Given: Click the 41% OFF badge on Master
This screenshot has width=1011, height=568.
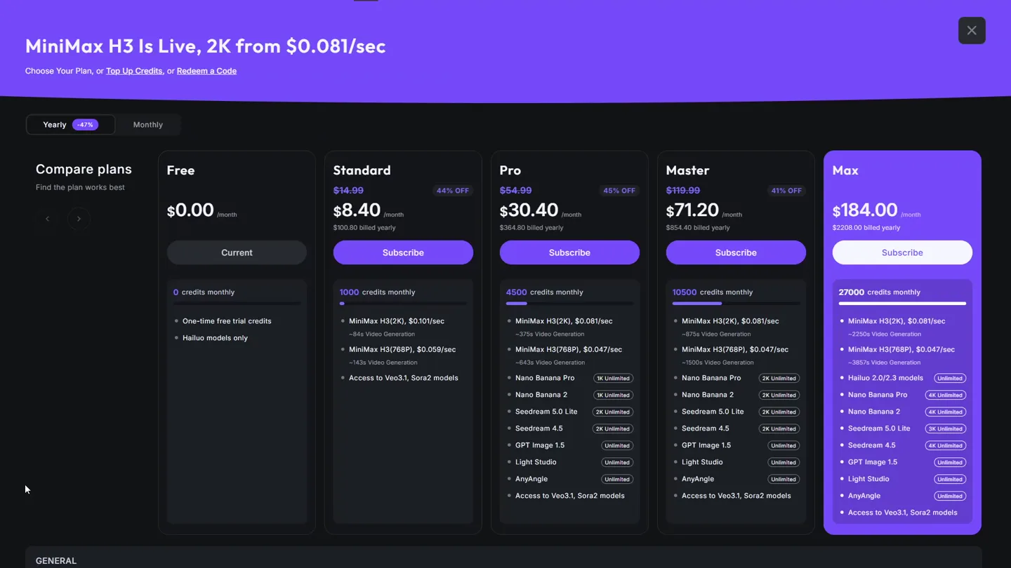Looking at the screenshot, I should point(786,191).
